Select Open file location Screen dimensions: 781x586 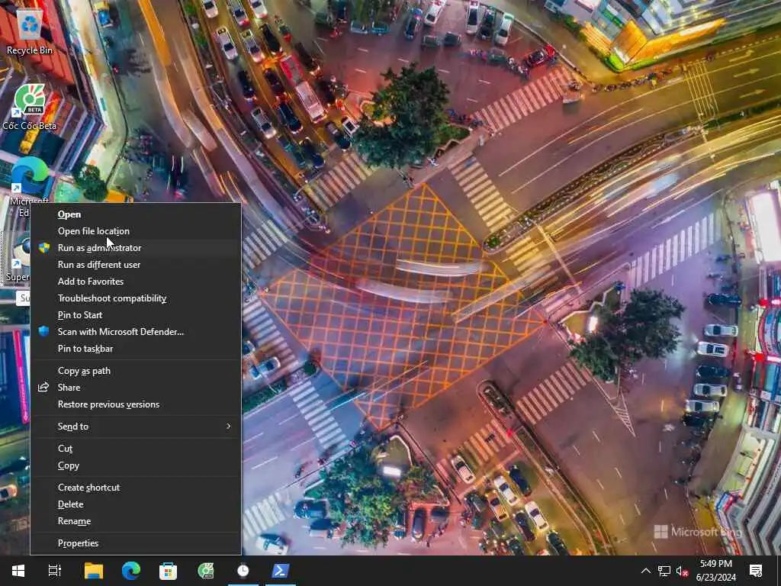(x=136, y=231)
